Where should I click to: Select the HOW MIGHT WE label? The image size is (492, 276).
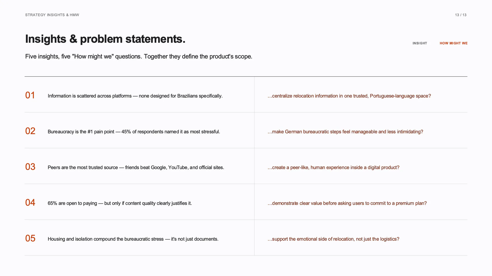point(454,43)
